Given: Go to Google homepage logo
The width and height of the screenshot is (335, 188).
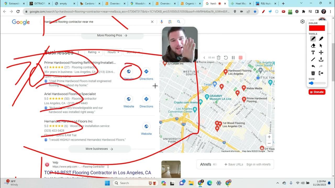Looking at the screenshot, I should click(21, 22).
